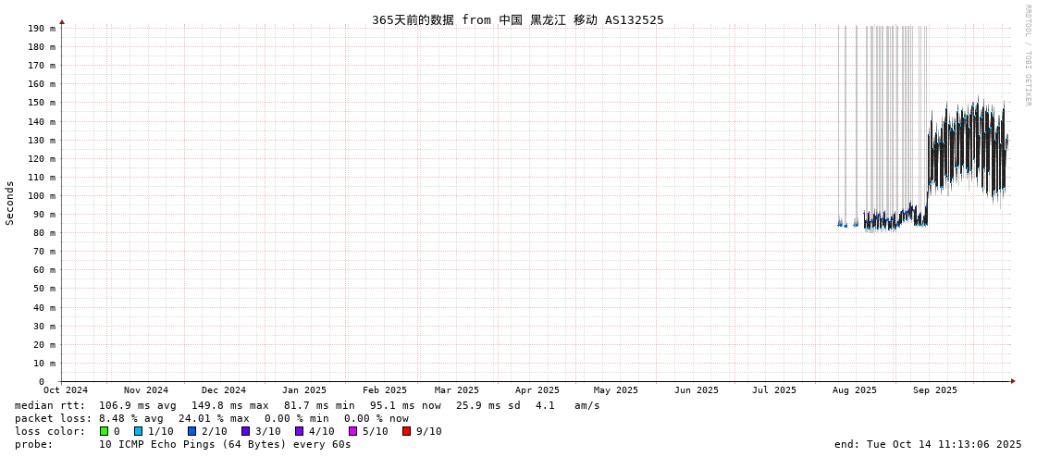Click the light blue 1/10 loss swatch

pos(138,431)
